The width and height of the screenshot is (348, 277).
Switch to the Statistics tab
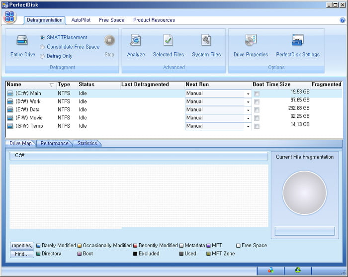(87, 143)
